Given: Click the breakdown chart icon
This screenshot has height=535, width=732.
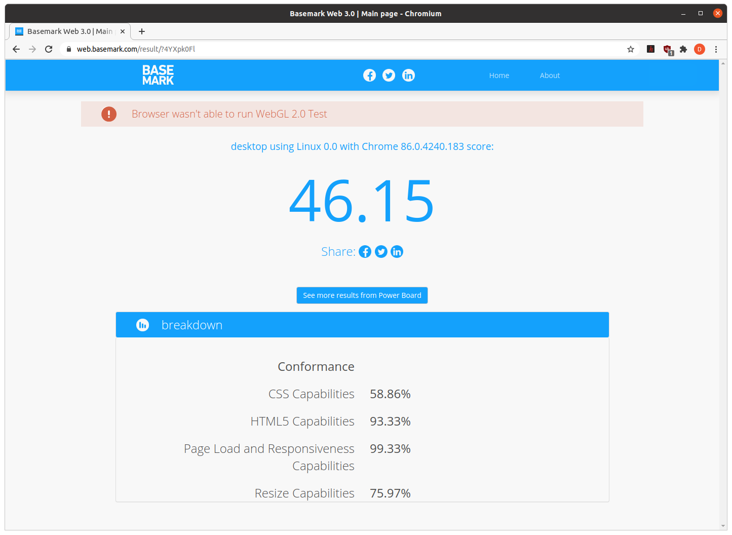Looking at the screenshot, I should click(x=143, y=325).
